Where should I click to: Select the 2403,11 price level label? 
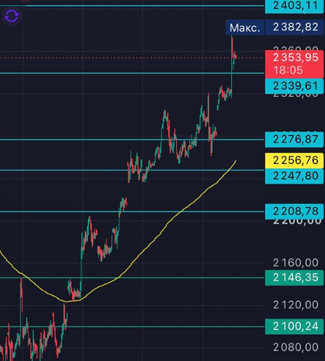[x=294, y=6]
